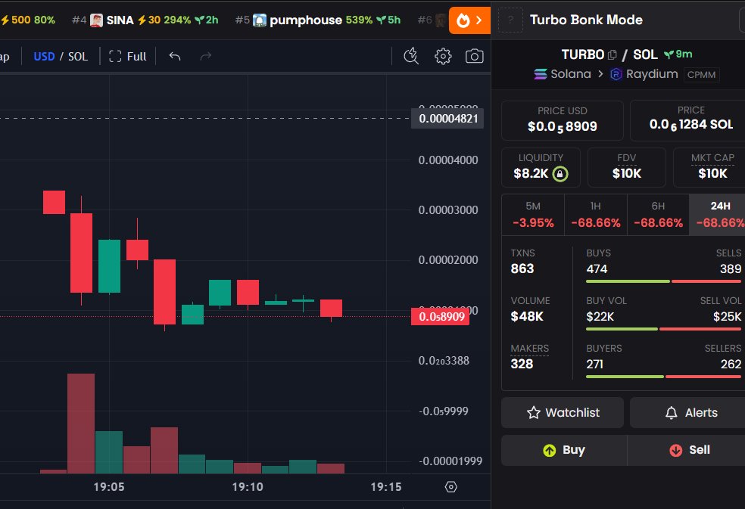Click the VOLUME $48K value
Image resolution: width=745 pixels, height=509 pixels.
[x=527, y=316]
